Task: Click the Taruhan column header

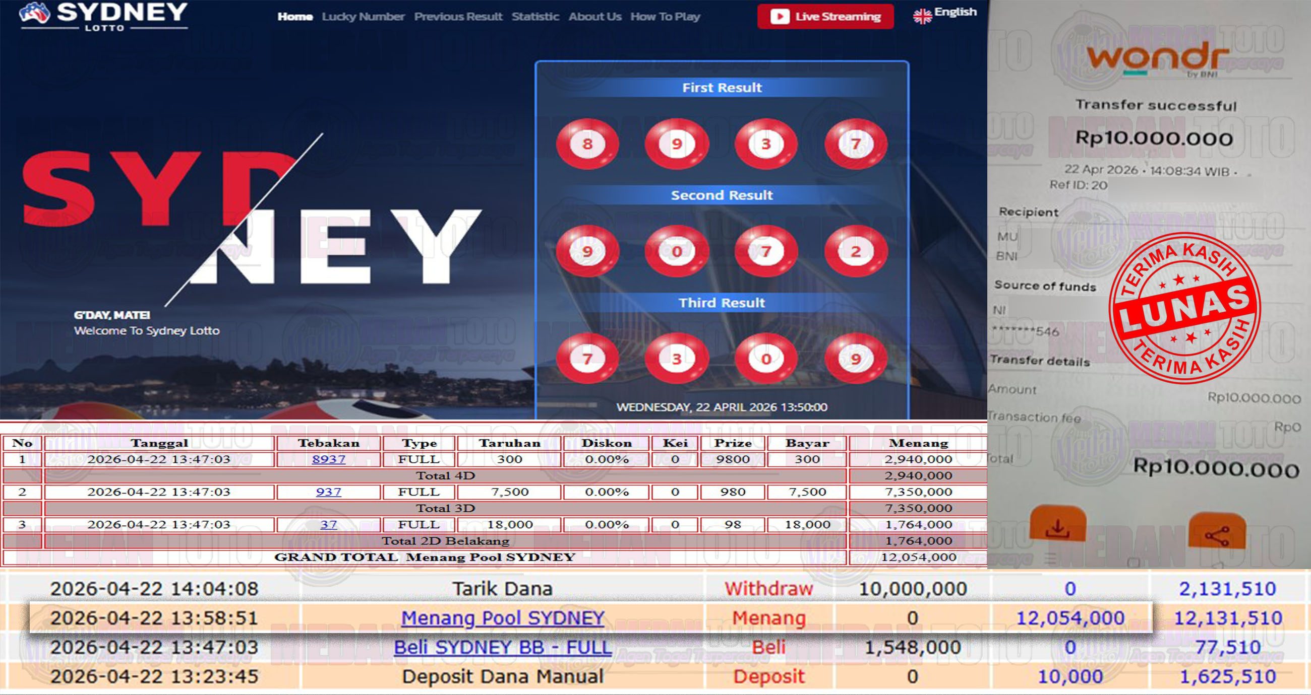Action: pos(509,443)
